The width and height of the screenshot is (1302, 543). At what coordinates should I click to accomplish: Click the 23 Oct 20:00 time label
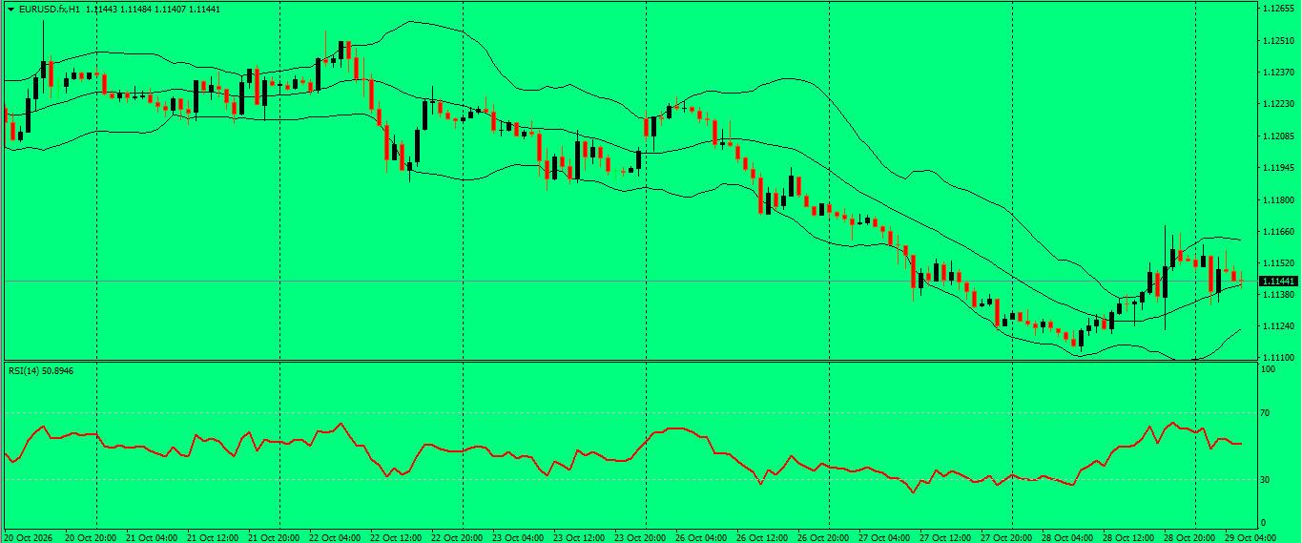tap(639, 538)
